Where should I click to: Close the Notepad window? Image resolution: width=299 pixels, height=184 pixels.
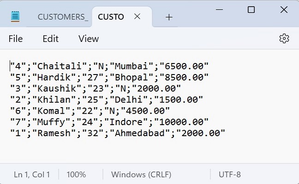coord(284,10)
